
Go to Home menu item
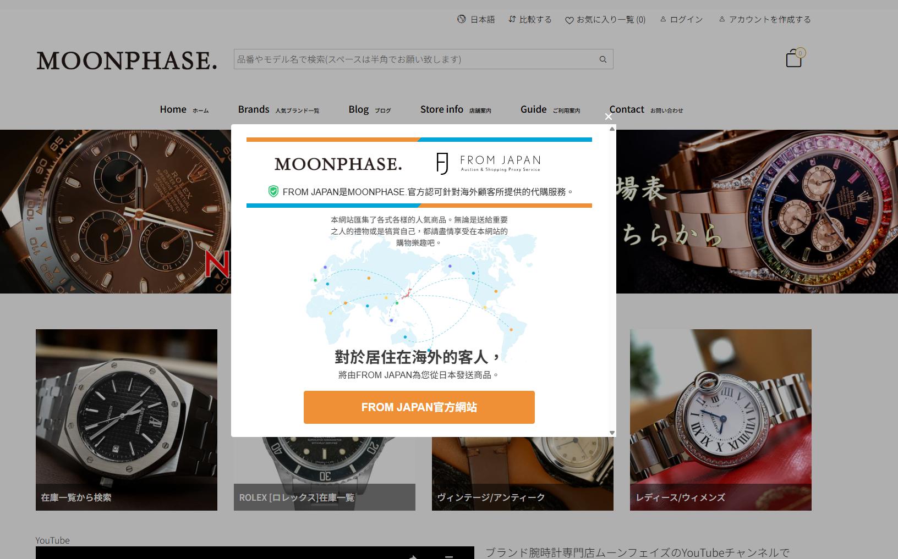click(x=184, y=109)
